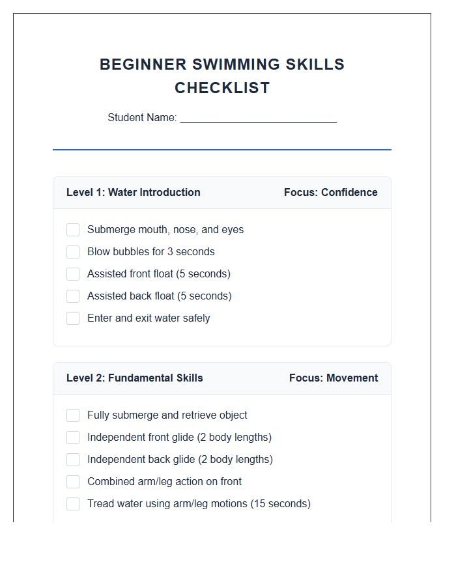
Task: Mark 'Assisted front float (5 seconds)' checkbox
Action: [73, 274]
